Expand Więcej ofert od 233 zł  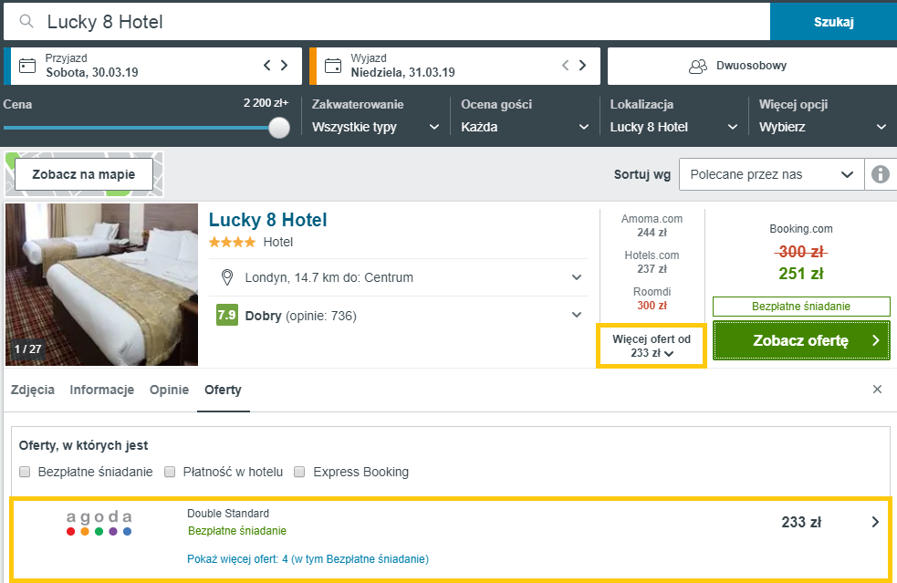651,346
